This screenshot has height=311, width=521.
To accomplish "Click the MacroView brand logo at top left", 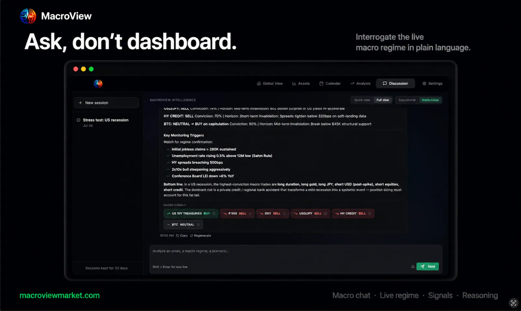I will click(x=56, y=16).
